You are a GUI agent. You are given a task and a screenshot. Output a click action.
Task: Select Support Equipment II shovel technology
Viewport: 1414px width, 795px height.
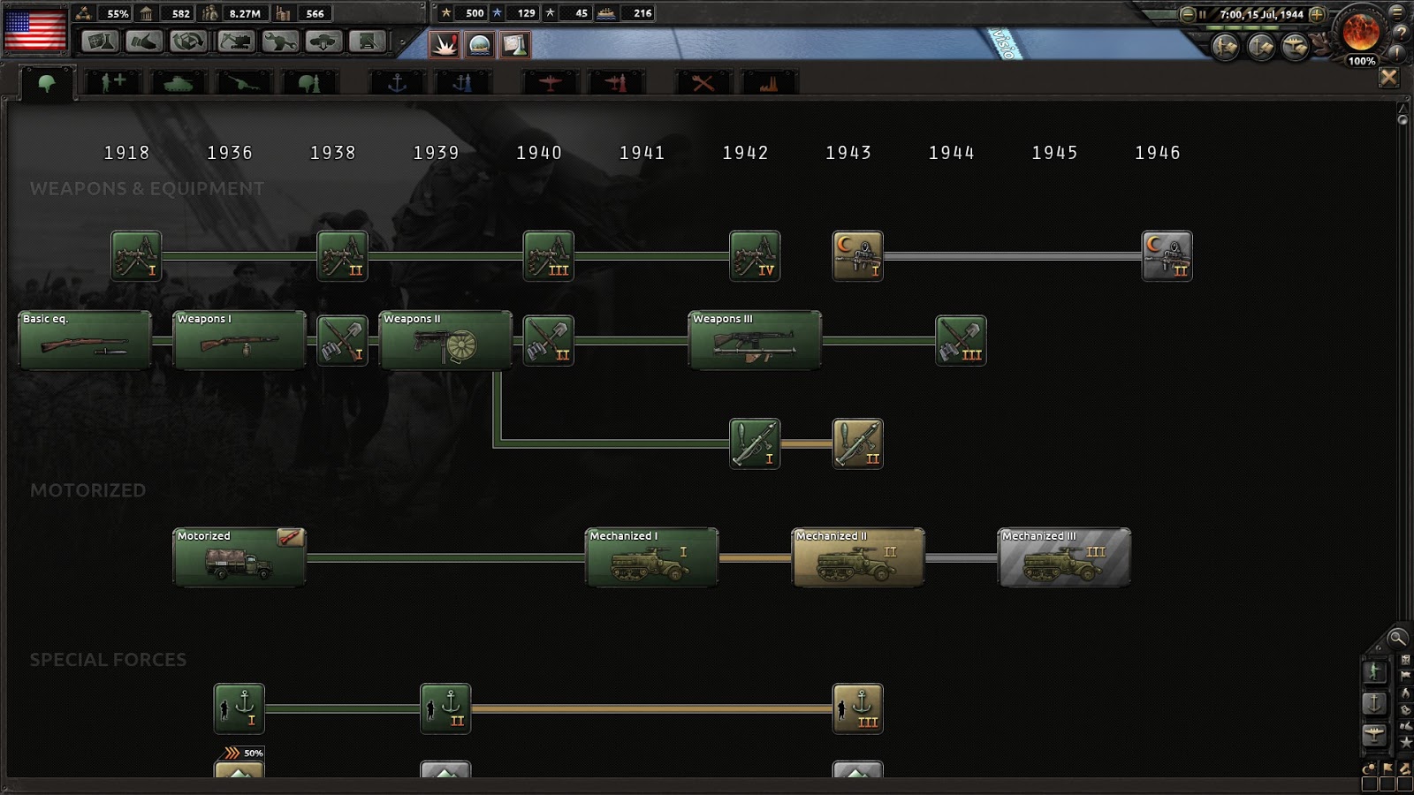549,340
